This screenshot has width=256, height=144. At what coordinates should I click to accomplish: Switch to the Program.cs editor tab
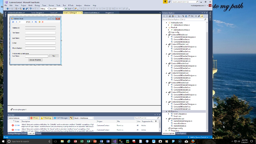[x=109, y=12]
